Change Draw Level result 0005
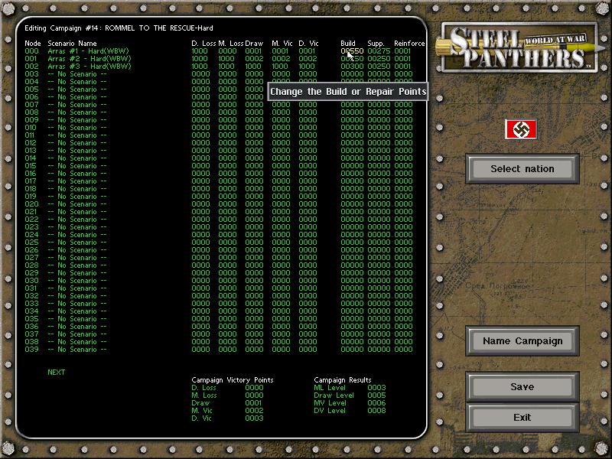The image size is (612, 459). [x=376, y=396]
